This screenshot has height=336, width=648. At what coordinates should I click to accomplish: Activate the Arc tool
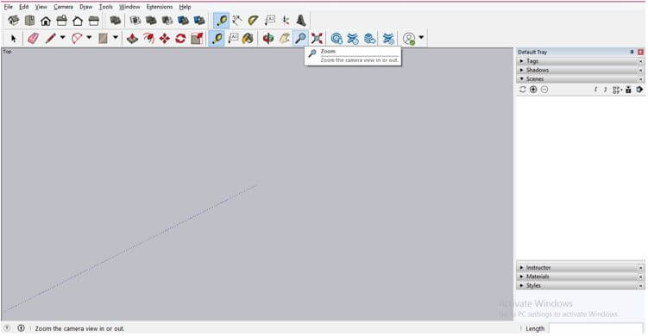click(77, 39)
